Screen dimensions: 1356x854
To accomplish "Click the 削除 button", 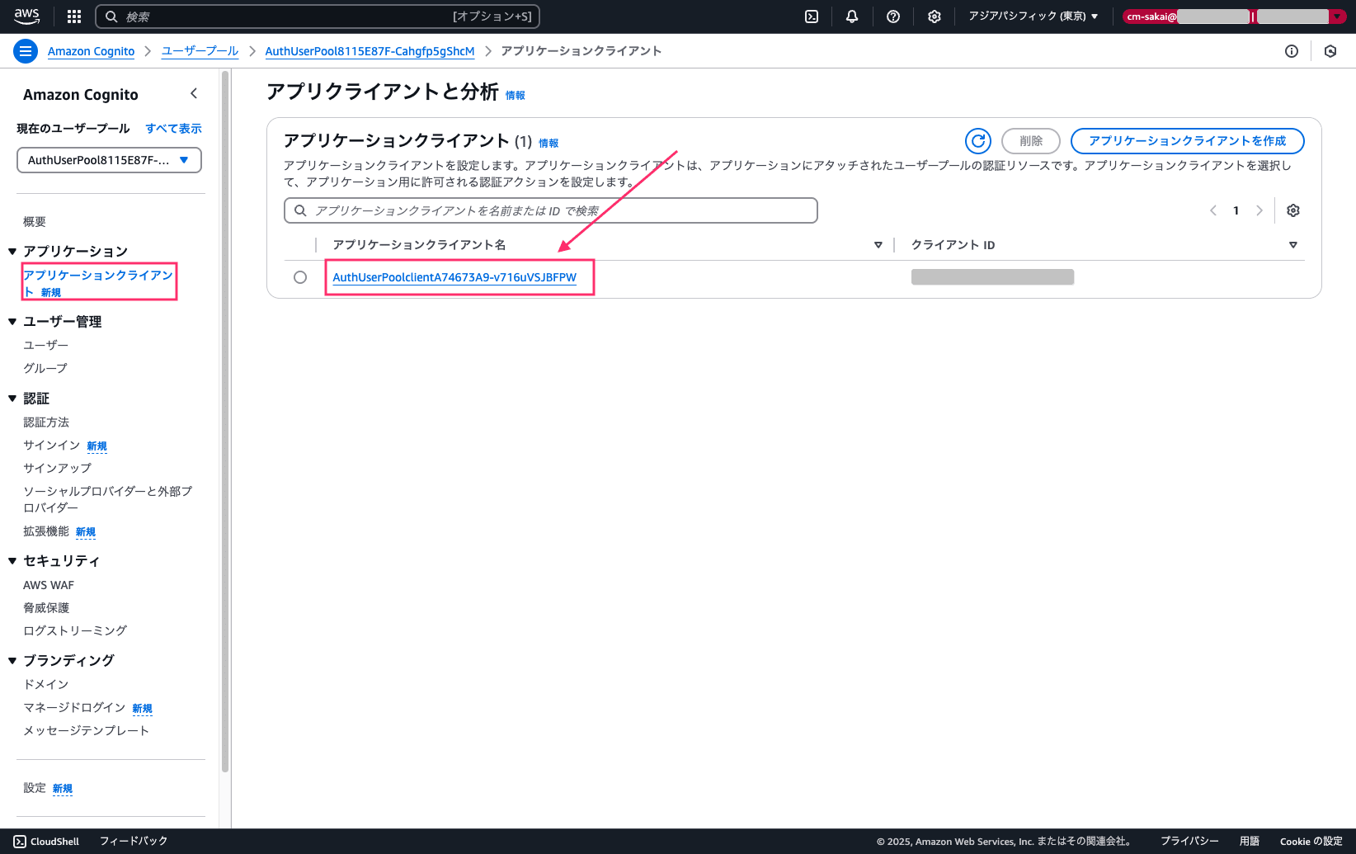I will coord(1031,141).
